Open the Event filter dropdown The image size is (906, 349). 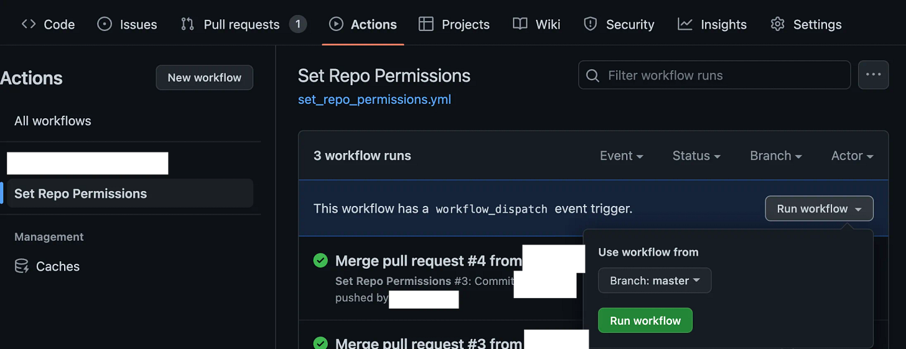pos(621,156)
